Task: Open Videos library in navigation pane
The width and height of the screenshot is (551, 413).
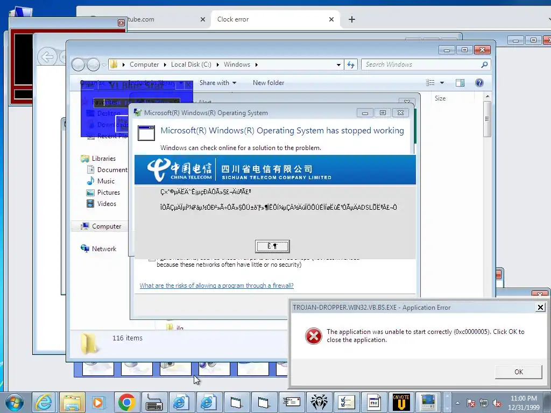Action: pyautogui.click(x=107, y=203)
